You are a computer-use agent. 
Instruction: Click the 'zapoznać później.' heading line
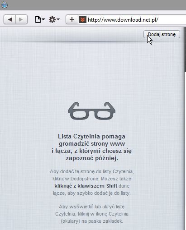pos(92,158)
